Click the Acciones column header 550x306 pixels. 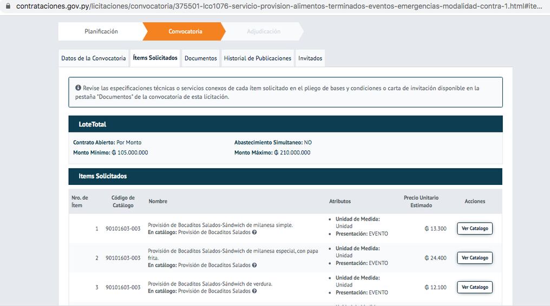click(x=475, y=201)
